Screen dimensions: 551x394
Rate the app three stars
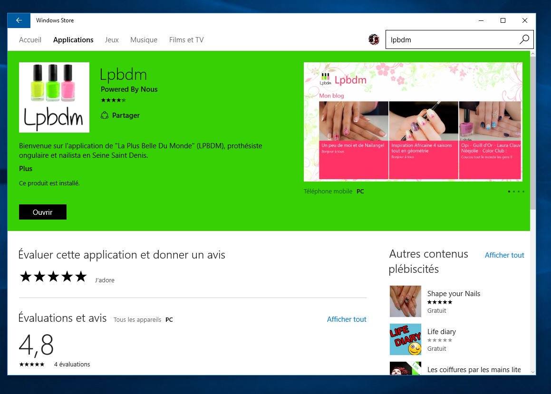53,276
